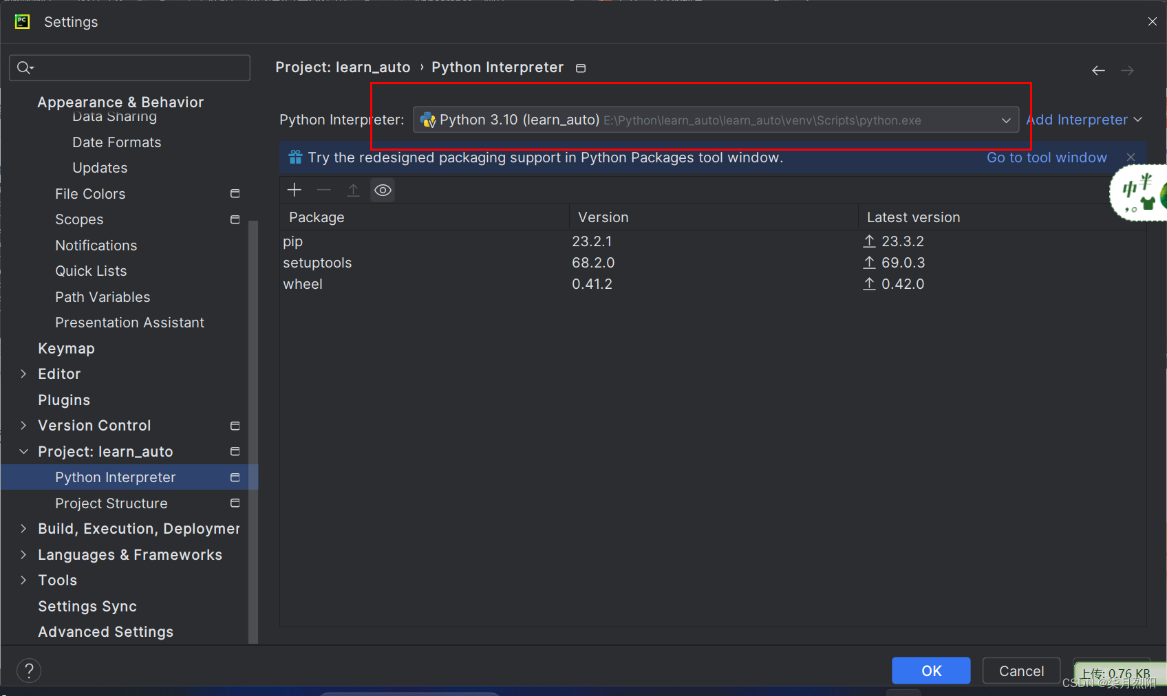Click the search magnifier icon in settings
This screenshot has height=696, width=1167.
pyautogui.click(x=25, y=67)
